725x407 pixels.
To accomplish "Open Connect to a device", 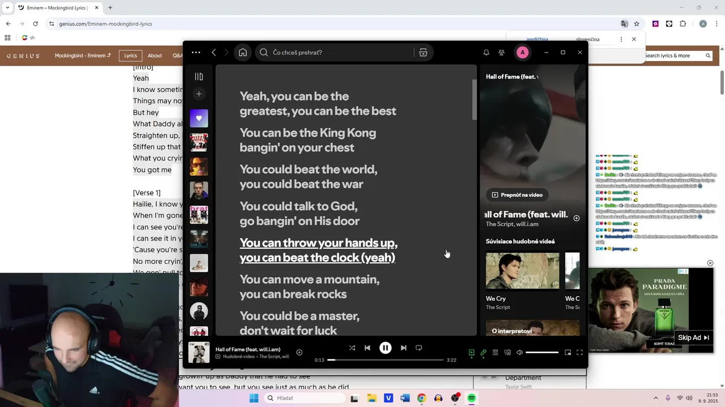I will pos(507,352).
